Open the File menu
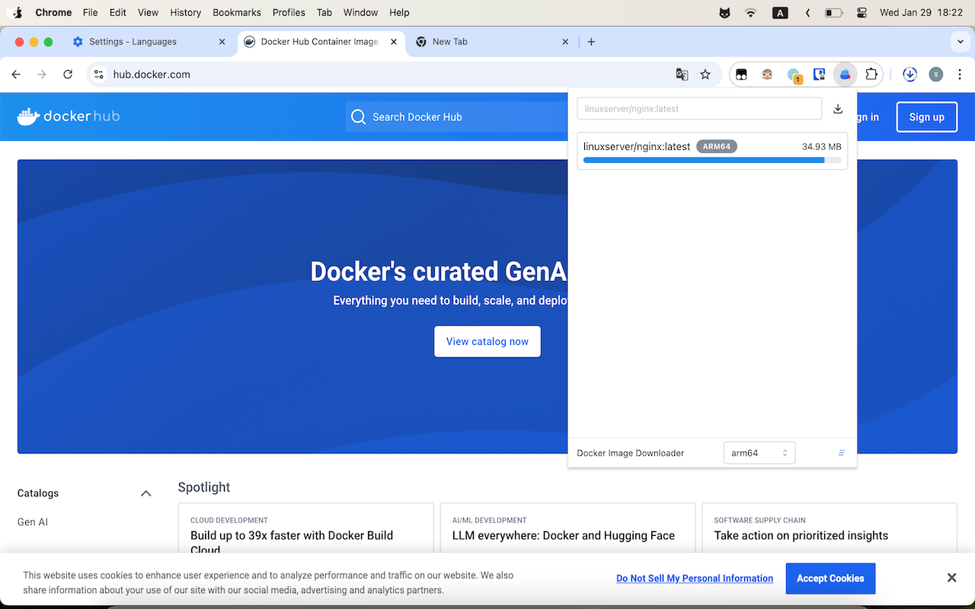 point(90,12)
